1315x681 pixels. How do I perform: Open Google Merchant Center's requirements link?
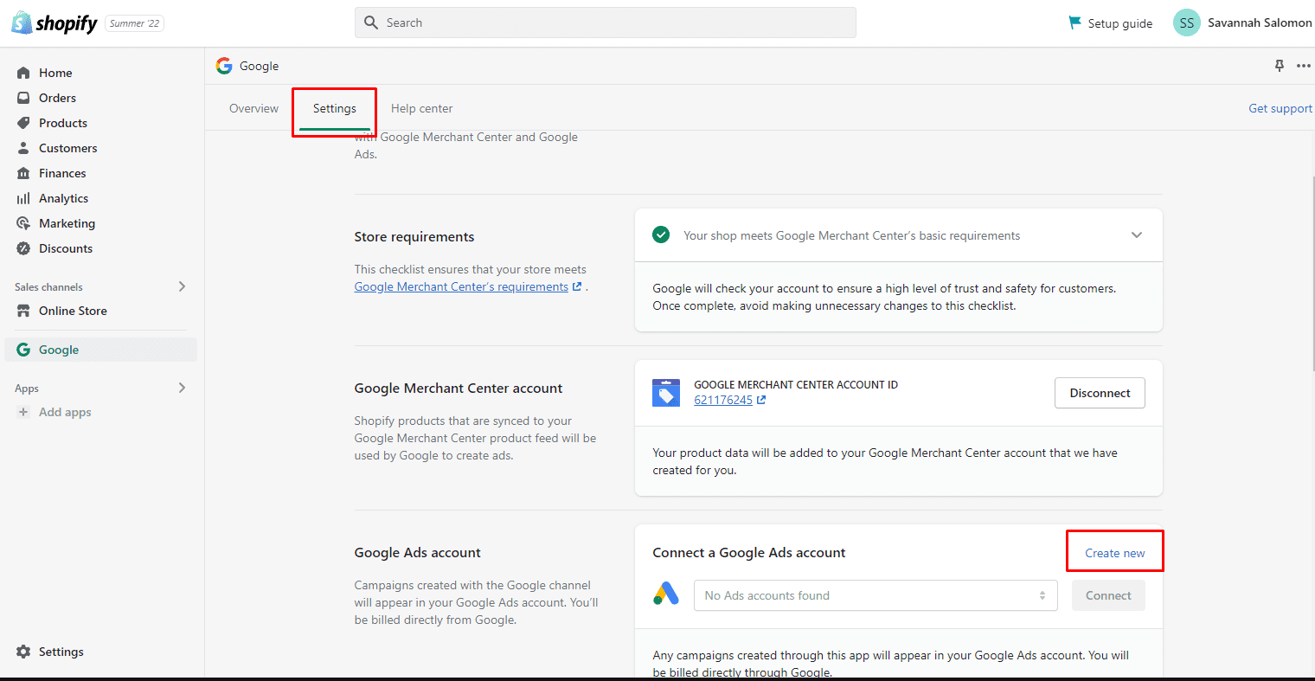tap(461, 286)
